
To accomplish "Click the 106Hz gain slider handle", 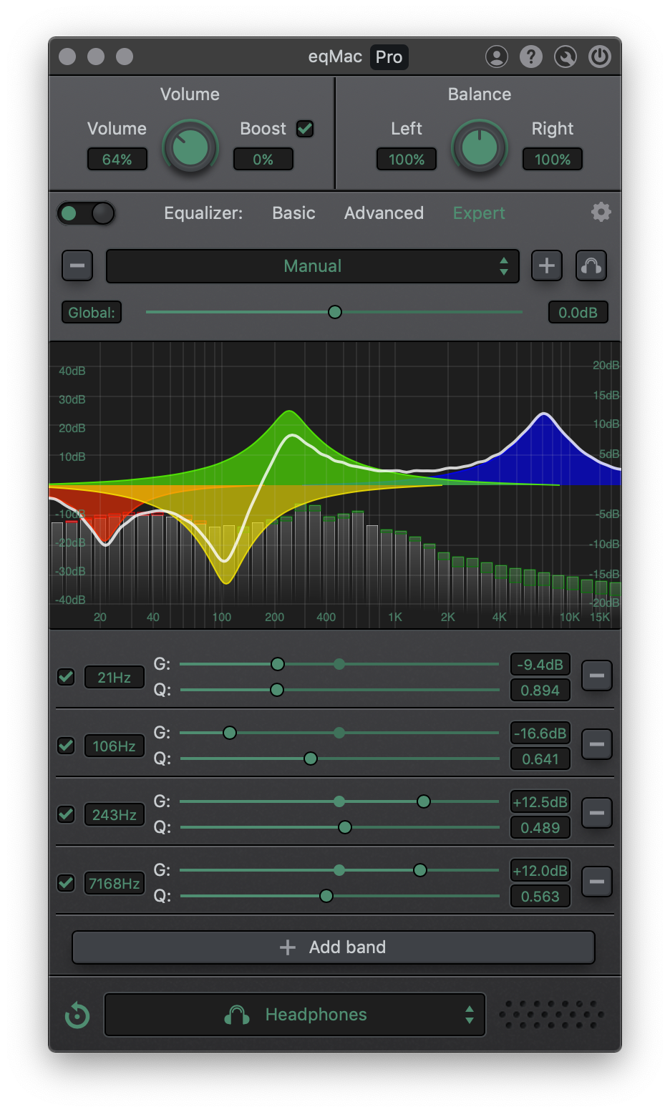I will click(x=230, y=733).
